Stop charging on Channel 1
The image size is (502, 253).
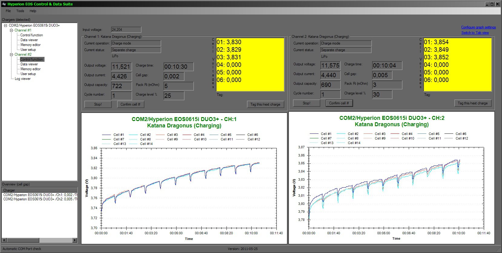click(x=98, y=104)
